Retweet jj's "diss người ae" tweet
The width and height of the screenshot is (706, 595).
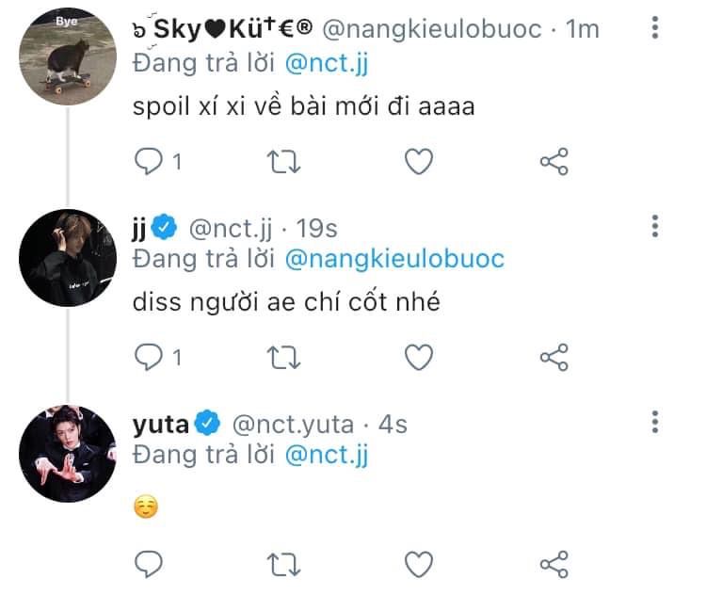click(x=284, y=358)
